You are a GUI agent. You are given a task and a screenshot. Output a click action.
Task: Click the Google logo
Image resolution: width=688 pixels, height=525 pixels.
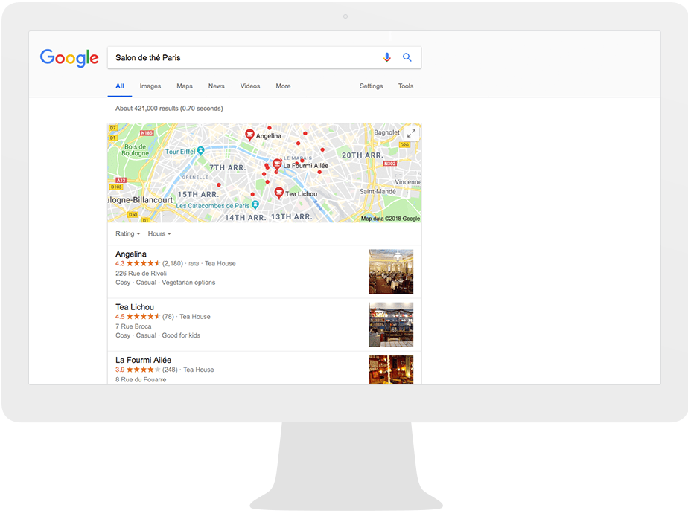pos(69,58)
